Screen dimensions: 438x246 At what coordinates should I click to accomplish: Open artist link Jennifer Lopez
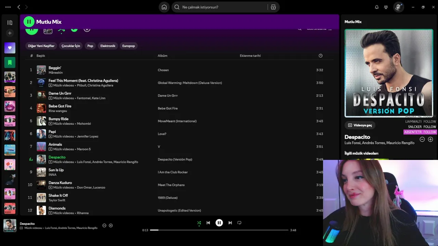tap(88, 136)
